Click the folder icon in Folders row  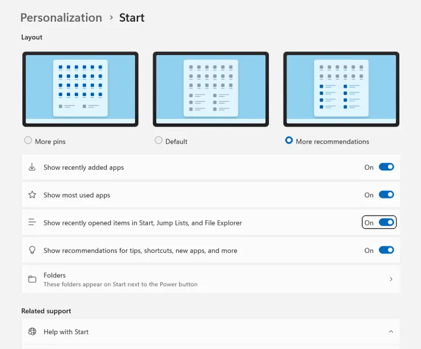pos(32,279)
